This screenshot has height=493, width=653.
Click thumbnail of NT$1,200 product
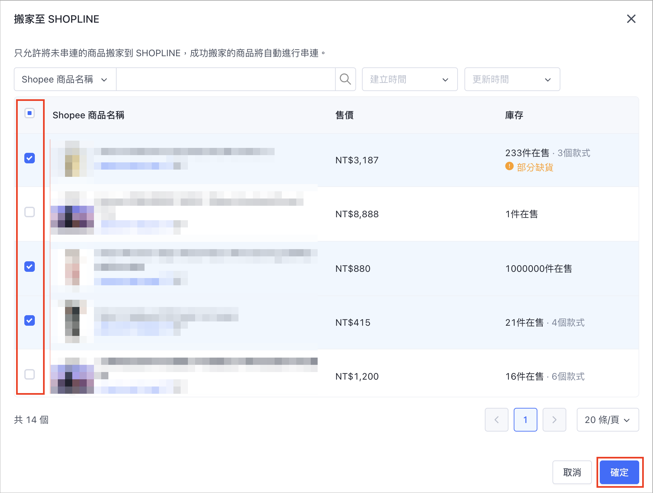click(x=72, y=375)
